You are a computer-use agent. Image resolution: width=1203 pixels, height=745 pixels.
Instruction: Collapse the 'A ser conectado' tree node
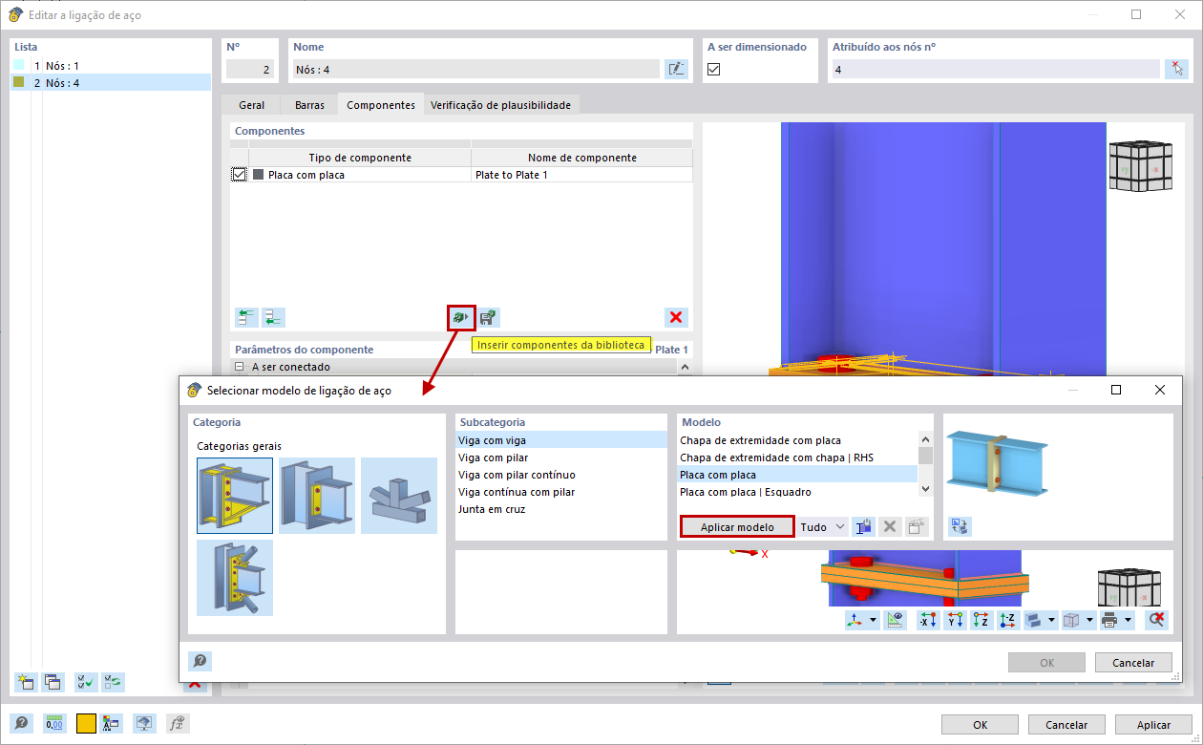click(x=239, y=367)
